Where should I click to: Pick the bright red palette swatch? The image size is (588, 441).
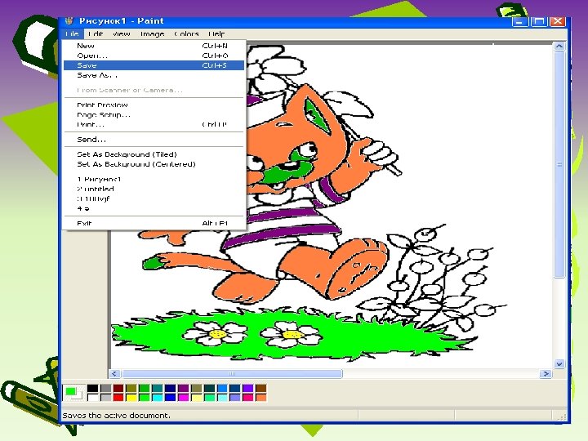(118, 397)
